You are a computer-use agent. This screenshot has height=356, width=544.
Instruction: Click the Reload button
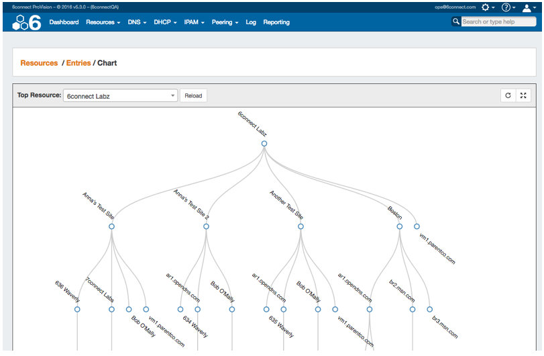[x=193, y=96]
